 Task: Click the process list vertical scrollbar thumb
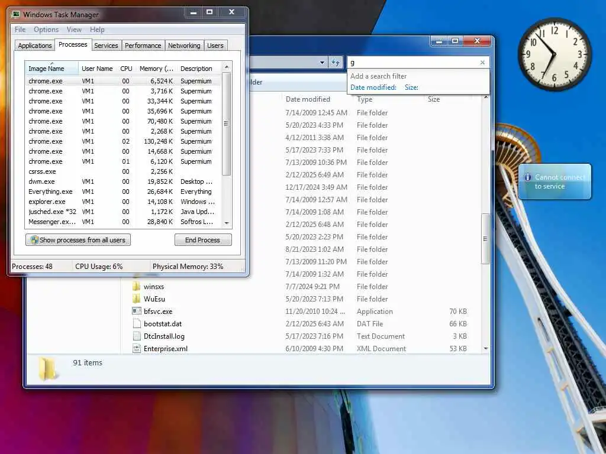pyautogui.click(x=227, y=124)
